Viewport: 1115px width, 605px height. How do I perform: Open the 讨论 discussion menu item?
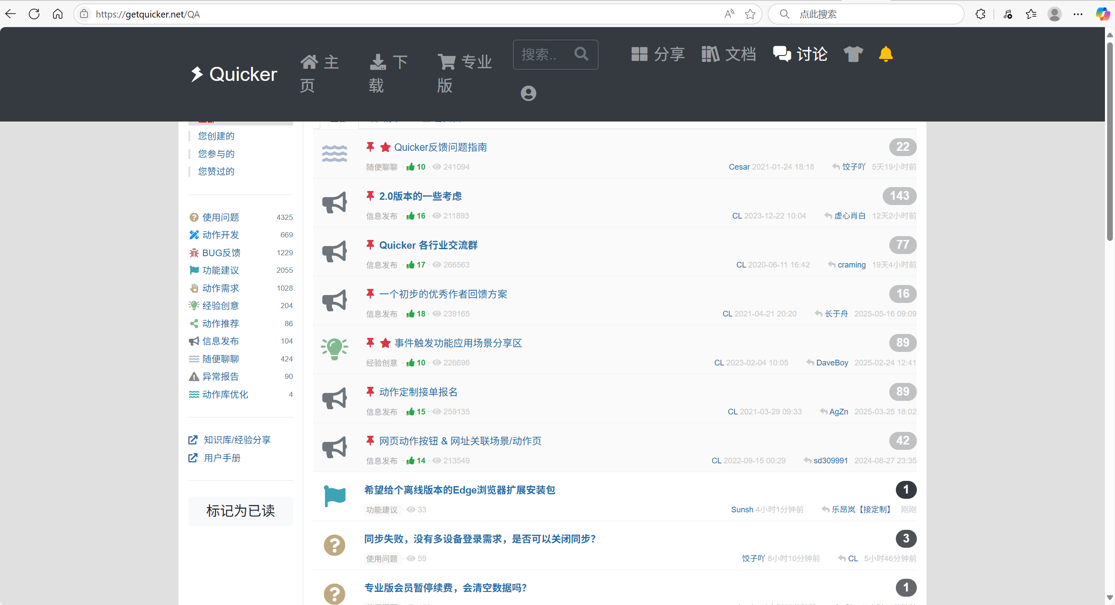[x=800, y=54]
